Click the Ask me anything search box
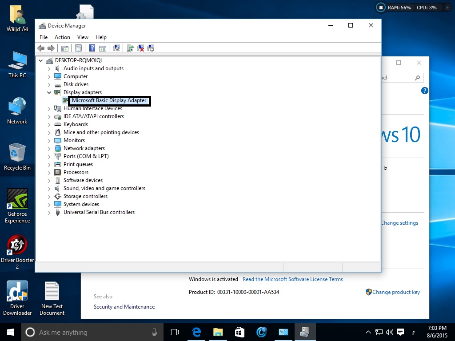 [92, 332]
